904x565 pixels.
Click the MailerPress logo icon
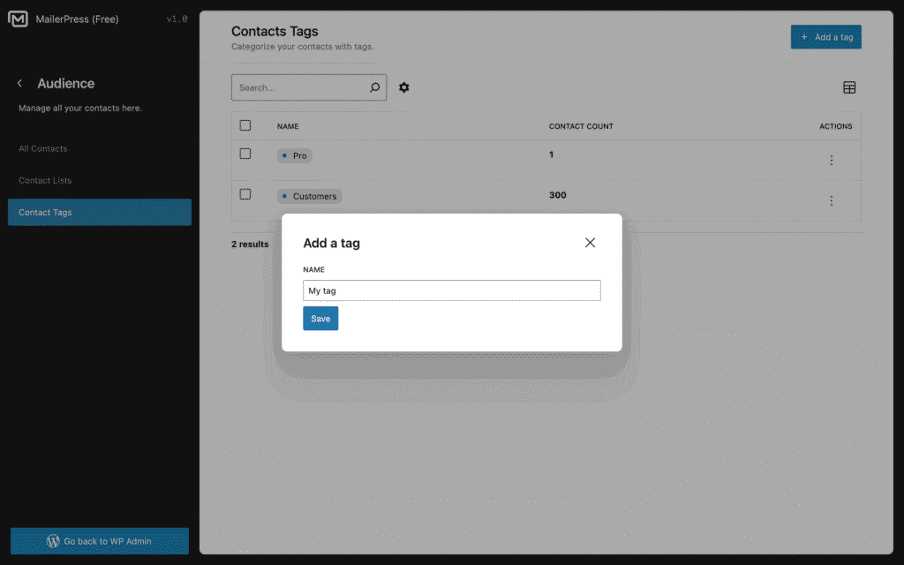18,19
